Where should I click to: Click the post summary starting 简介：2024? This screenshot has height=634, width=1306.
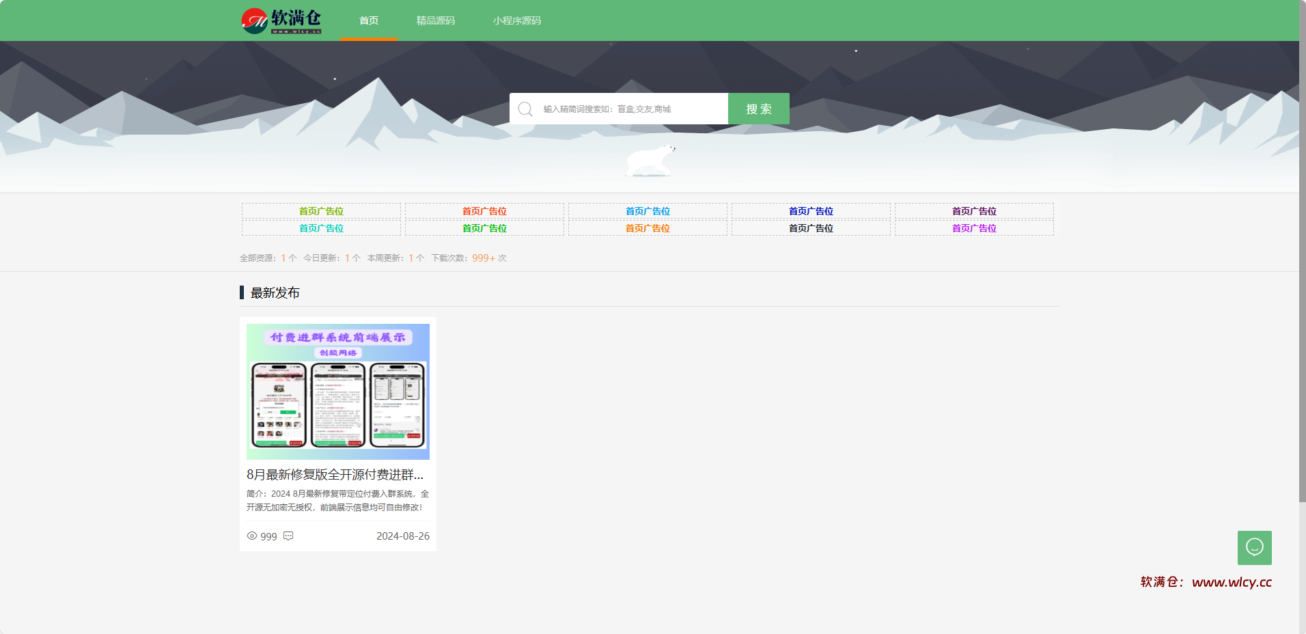(x=338, y=501)
